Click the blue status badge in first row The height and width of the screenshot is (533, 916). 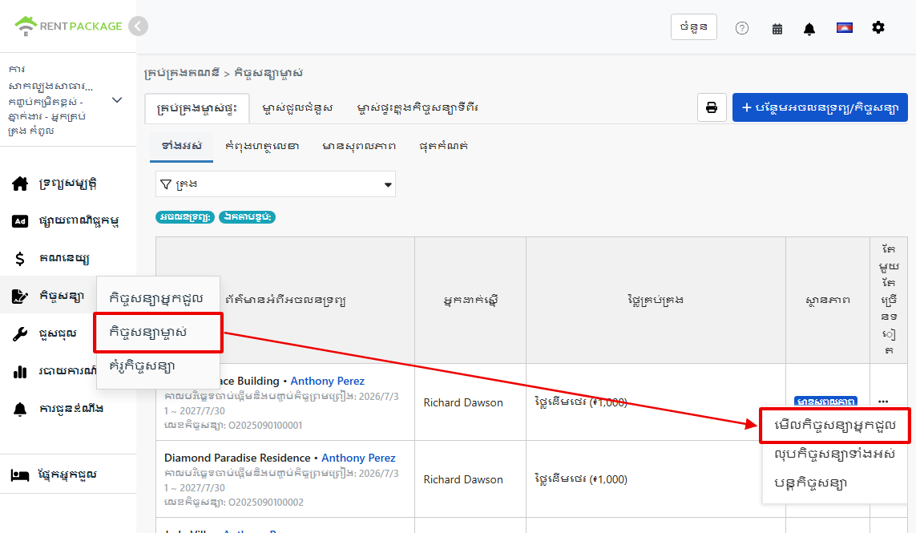826,402
